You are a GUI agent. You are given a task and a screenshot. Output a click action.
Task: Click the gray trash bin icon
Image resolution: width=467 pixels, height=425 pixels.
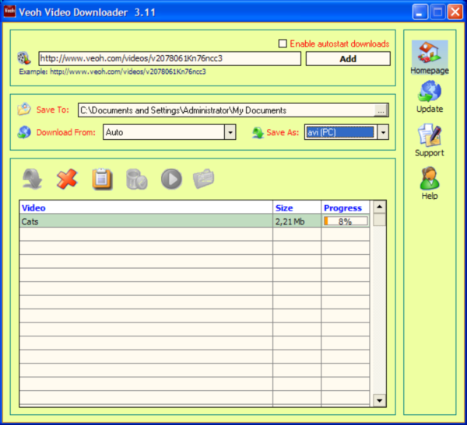[137, 179]
